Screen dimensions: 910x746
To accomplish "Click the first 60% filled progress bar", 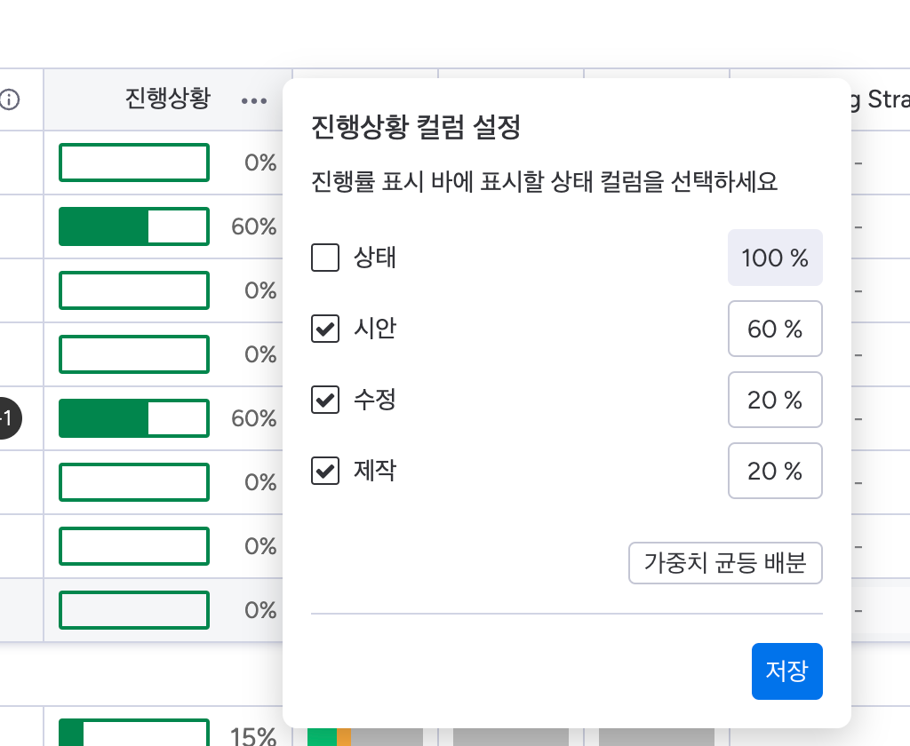I will point(133,226).
